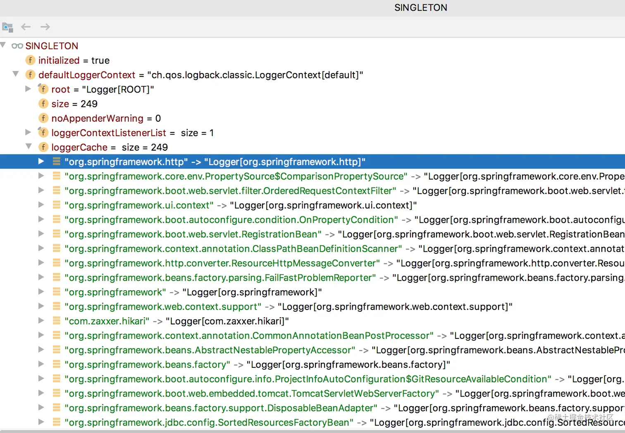This screenshot has height=433, width=625.
Task: Expand the root Logger[ROOT] node
Action: coord(28,89)
